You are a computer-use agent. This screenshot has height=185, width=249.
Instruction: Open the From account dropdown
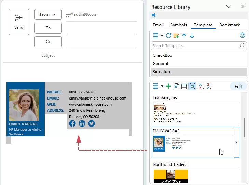pyautogui.click(x=48, y=14)
